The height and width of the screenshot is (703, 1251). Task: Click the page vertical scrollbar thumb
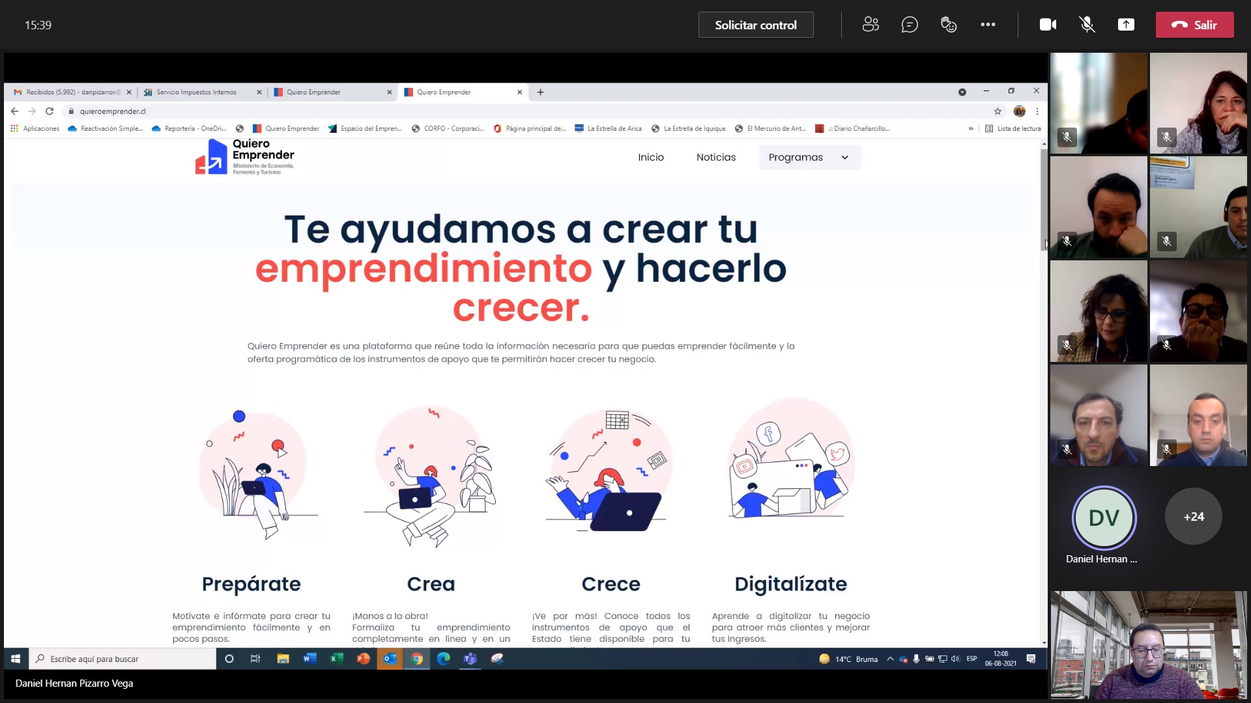(1044, 199)
